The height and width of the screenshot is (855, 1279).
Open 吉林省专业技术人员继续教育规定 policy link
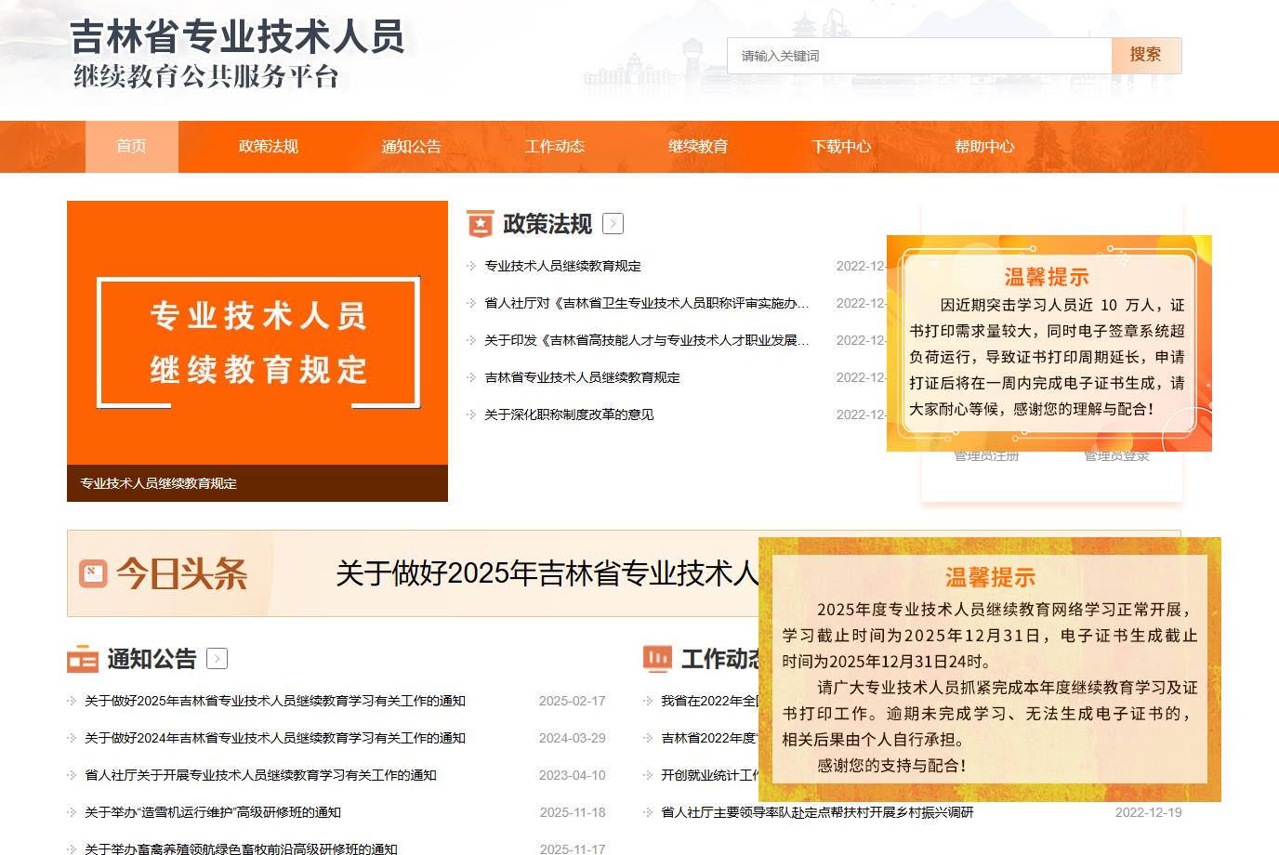(582, 377)
